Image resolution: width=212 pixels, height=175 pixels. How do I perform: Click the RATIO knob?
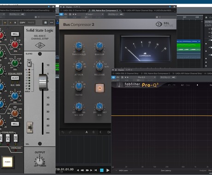[79, 87]
